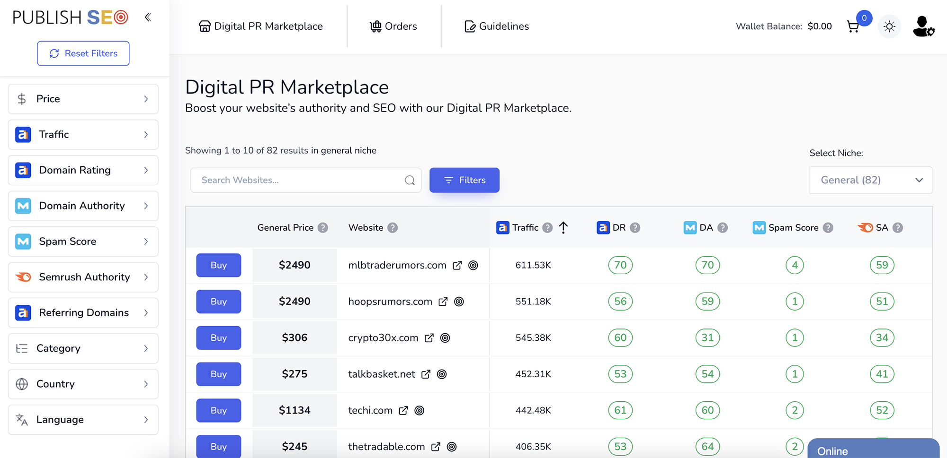Click the Reset Filters button

click(x=83, y=53)
